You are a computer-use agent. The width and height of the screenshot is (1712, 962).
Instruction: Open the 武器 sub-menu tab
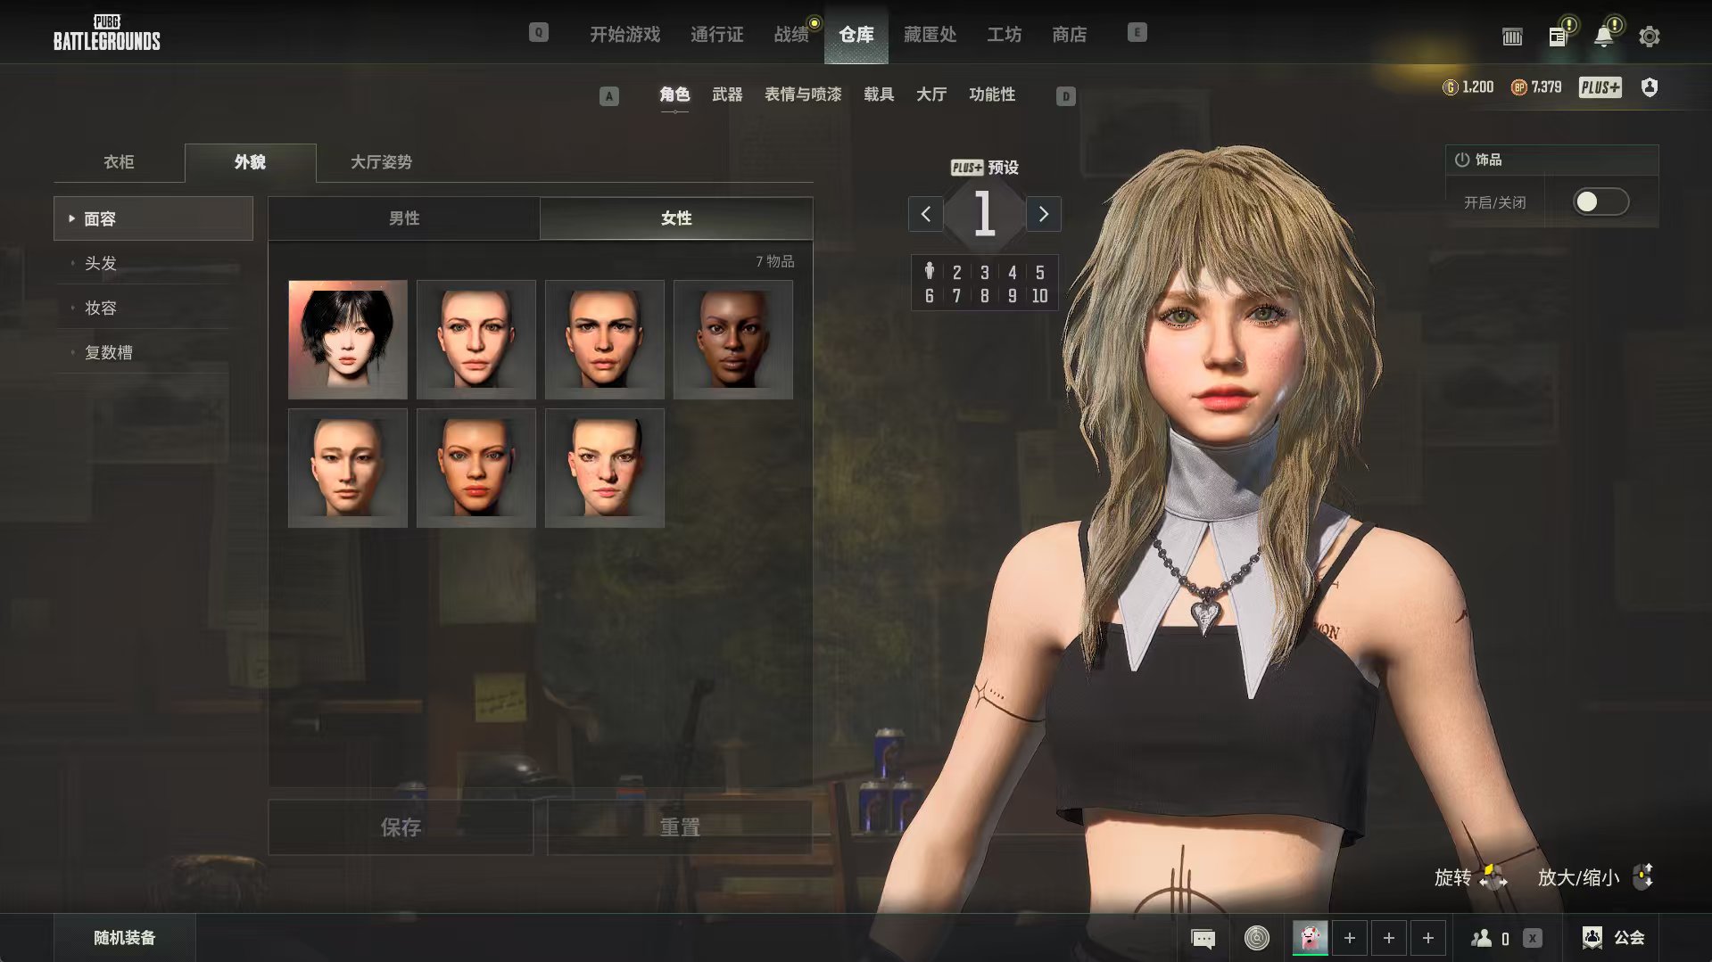coord(727,95)
